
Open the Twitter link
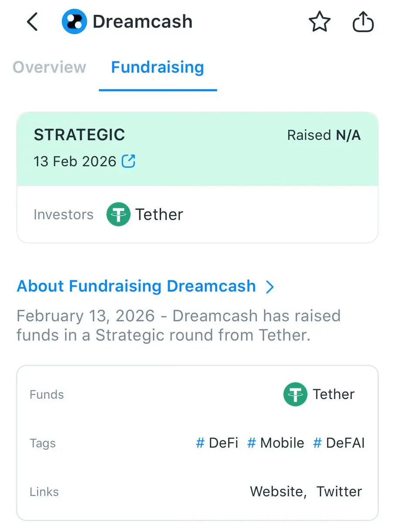point(339,492)
